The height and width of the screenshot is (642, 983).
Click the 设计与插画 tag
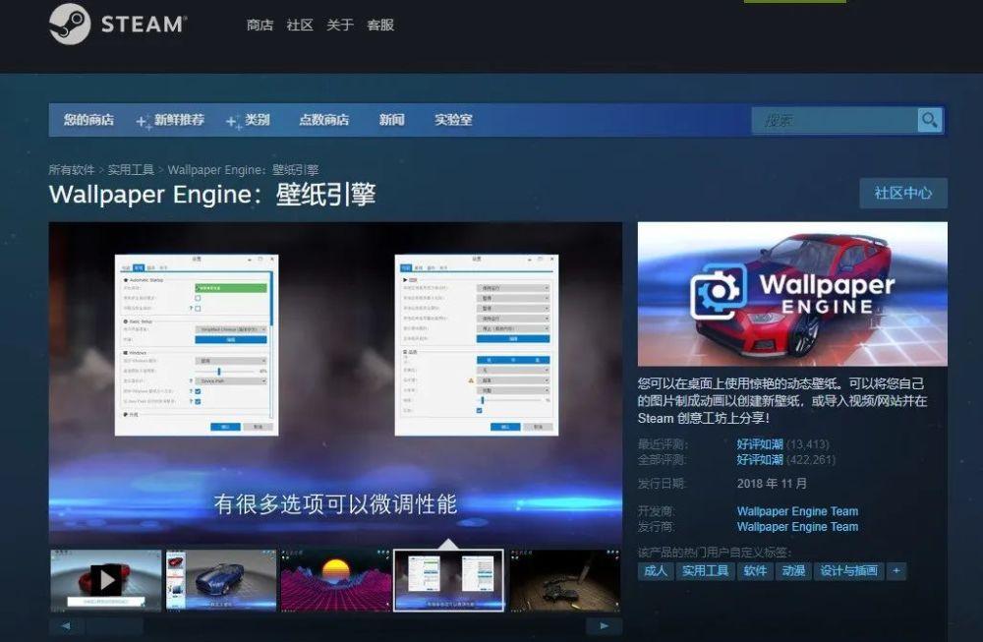point(849,570)
